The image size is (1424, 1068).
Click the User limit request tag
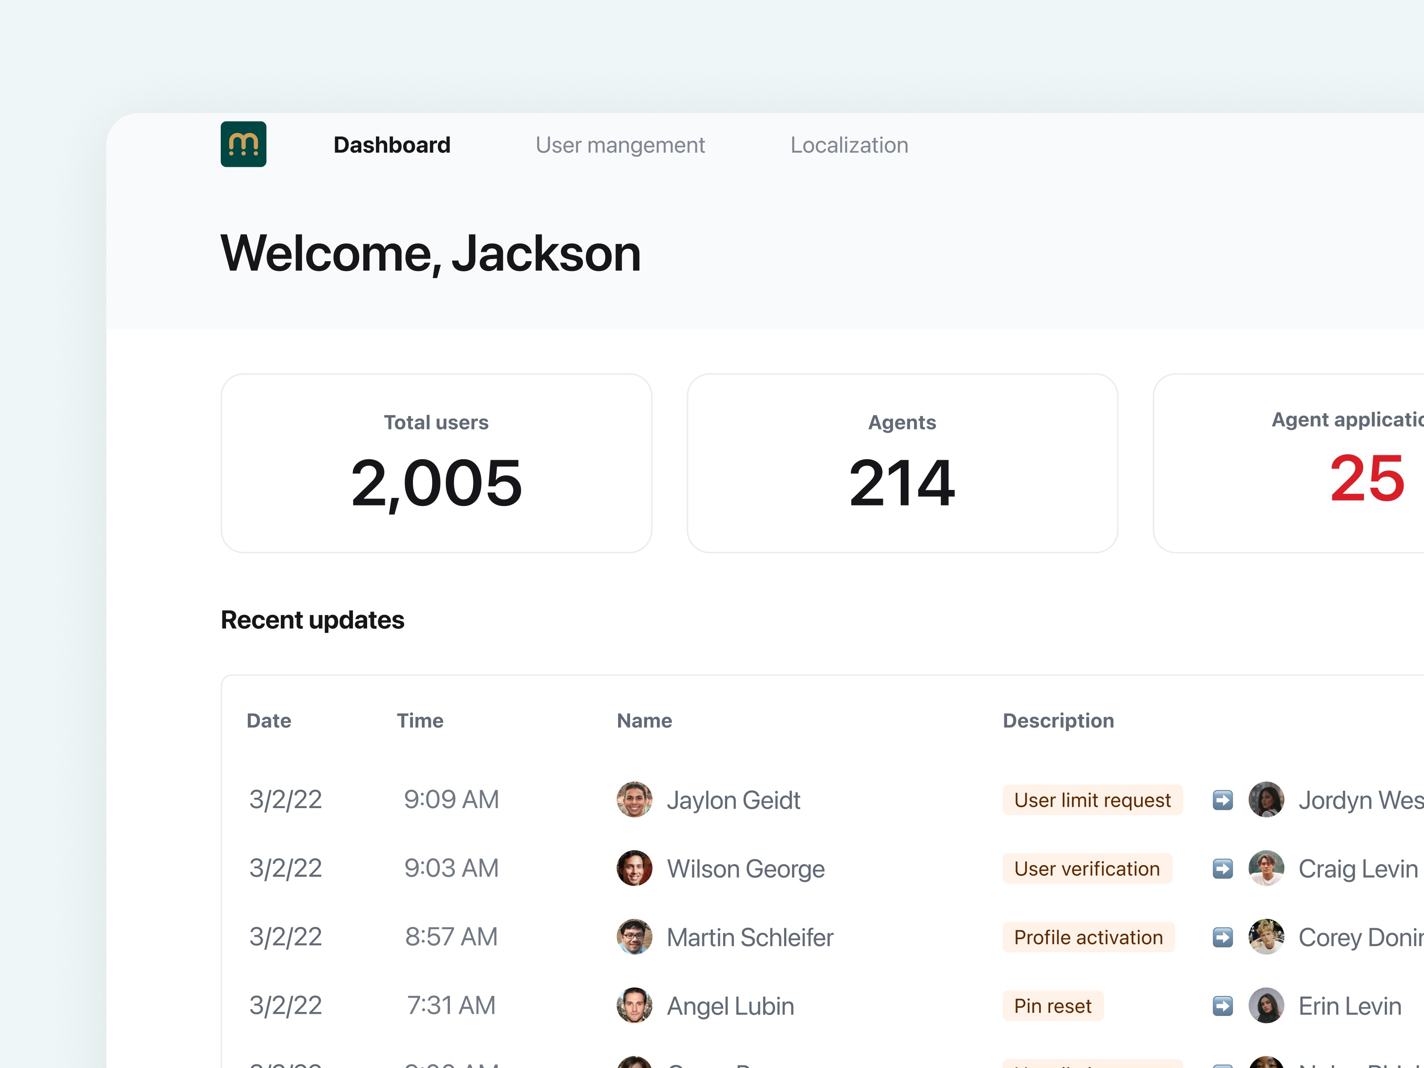pyautogui.click(x=1092, y=800)
